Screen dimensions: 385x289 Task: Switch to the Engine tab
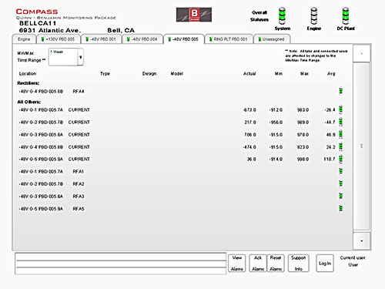click(24, 39)
